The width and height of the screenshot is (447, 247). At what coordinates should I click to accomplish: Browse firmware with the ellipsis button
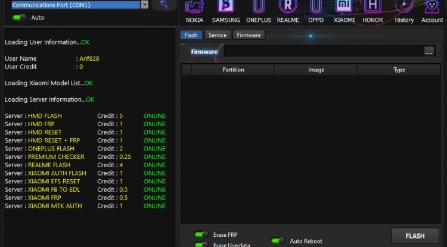(x=429, y=52)
